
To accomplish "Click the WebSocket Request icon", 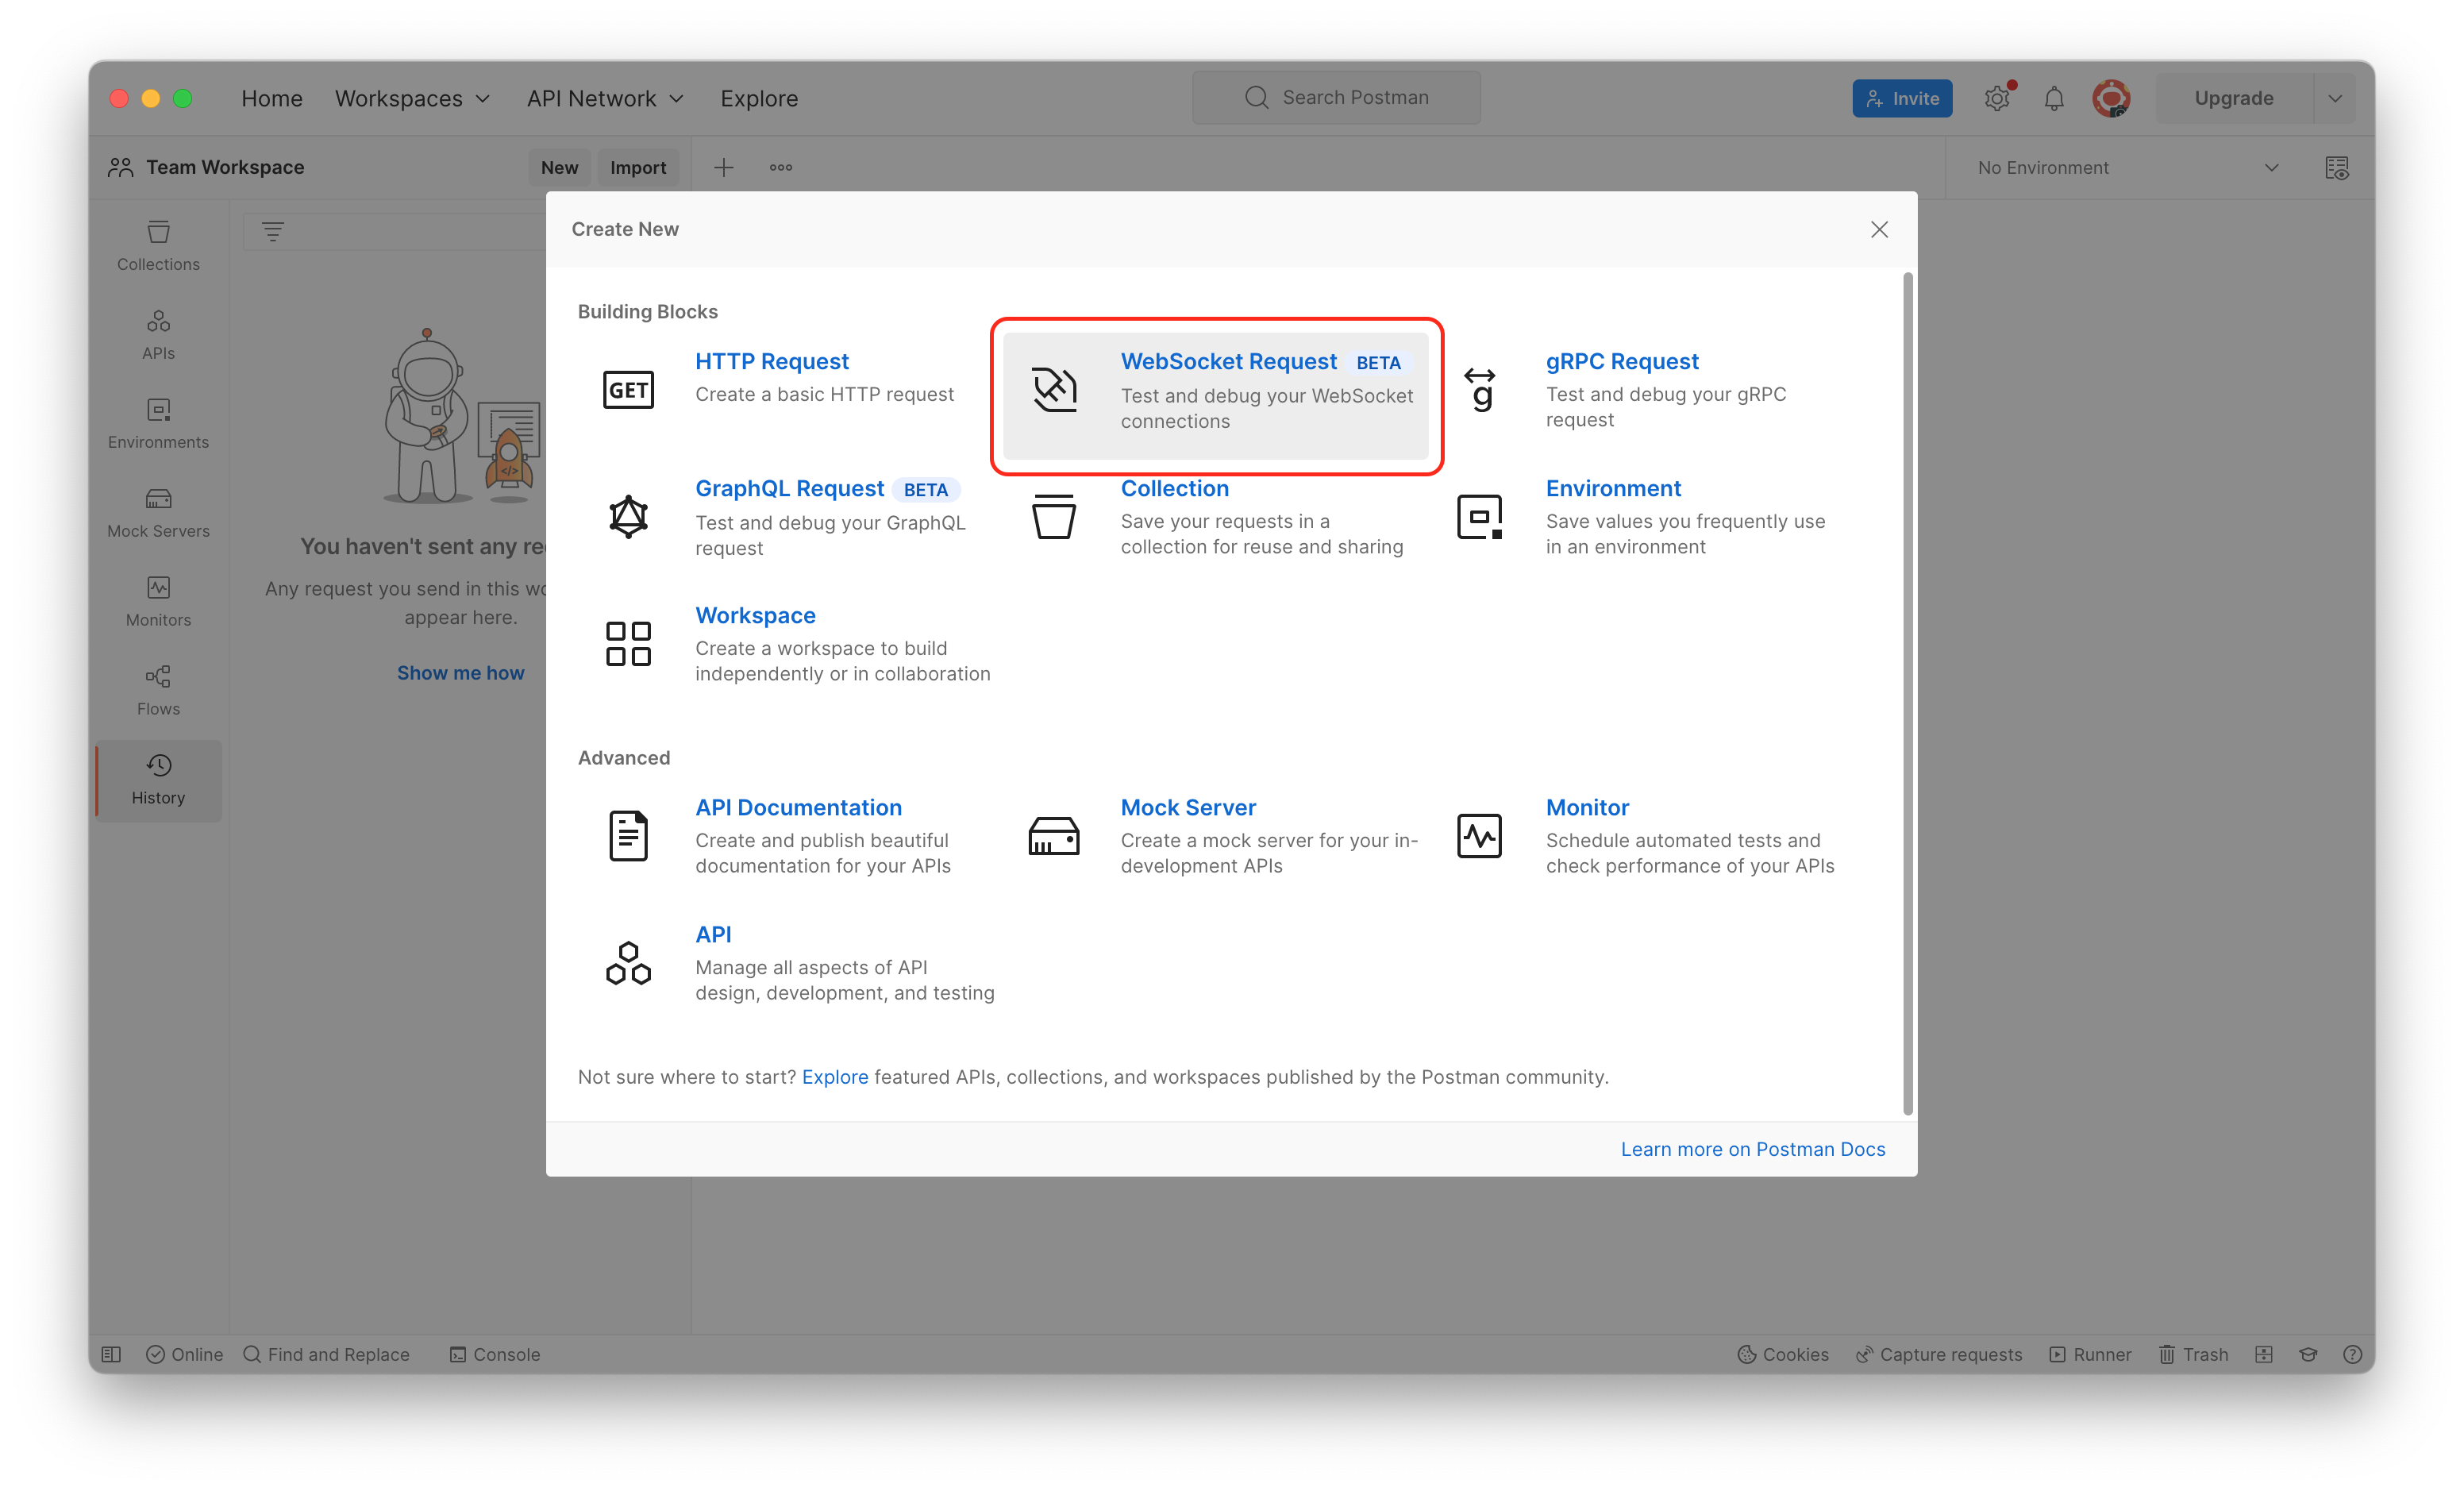I will click(1054, 390).
